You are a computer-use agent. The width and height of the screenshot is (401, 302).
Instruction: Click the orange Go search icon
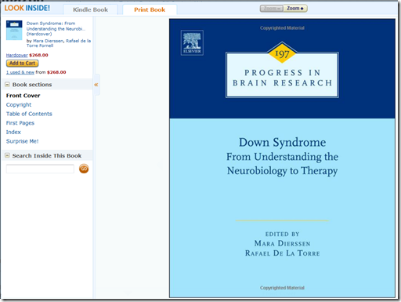point(84,169)
